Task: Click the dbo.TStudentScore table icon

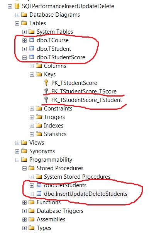Action: [x=32, y=57]
